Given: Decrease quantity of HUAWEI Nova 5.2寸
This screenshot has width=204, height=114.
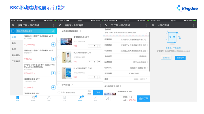Looking at the screenshot, I should pyautogui.click(x=89, y=62).
